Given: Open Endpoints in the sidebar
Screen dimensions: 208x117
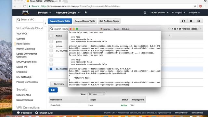Looking at the screenshot, I should click(x=21, y=72).
